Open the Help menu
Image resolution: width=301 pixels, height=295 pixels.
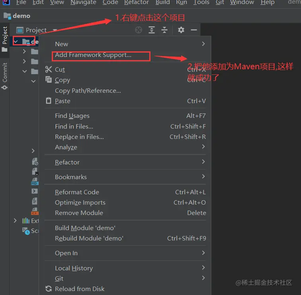coord(268,2)
